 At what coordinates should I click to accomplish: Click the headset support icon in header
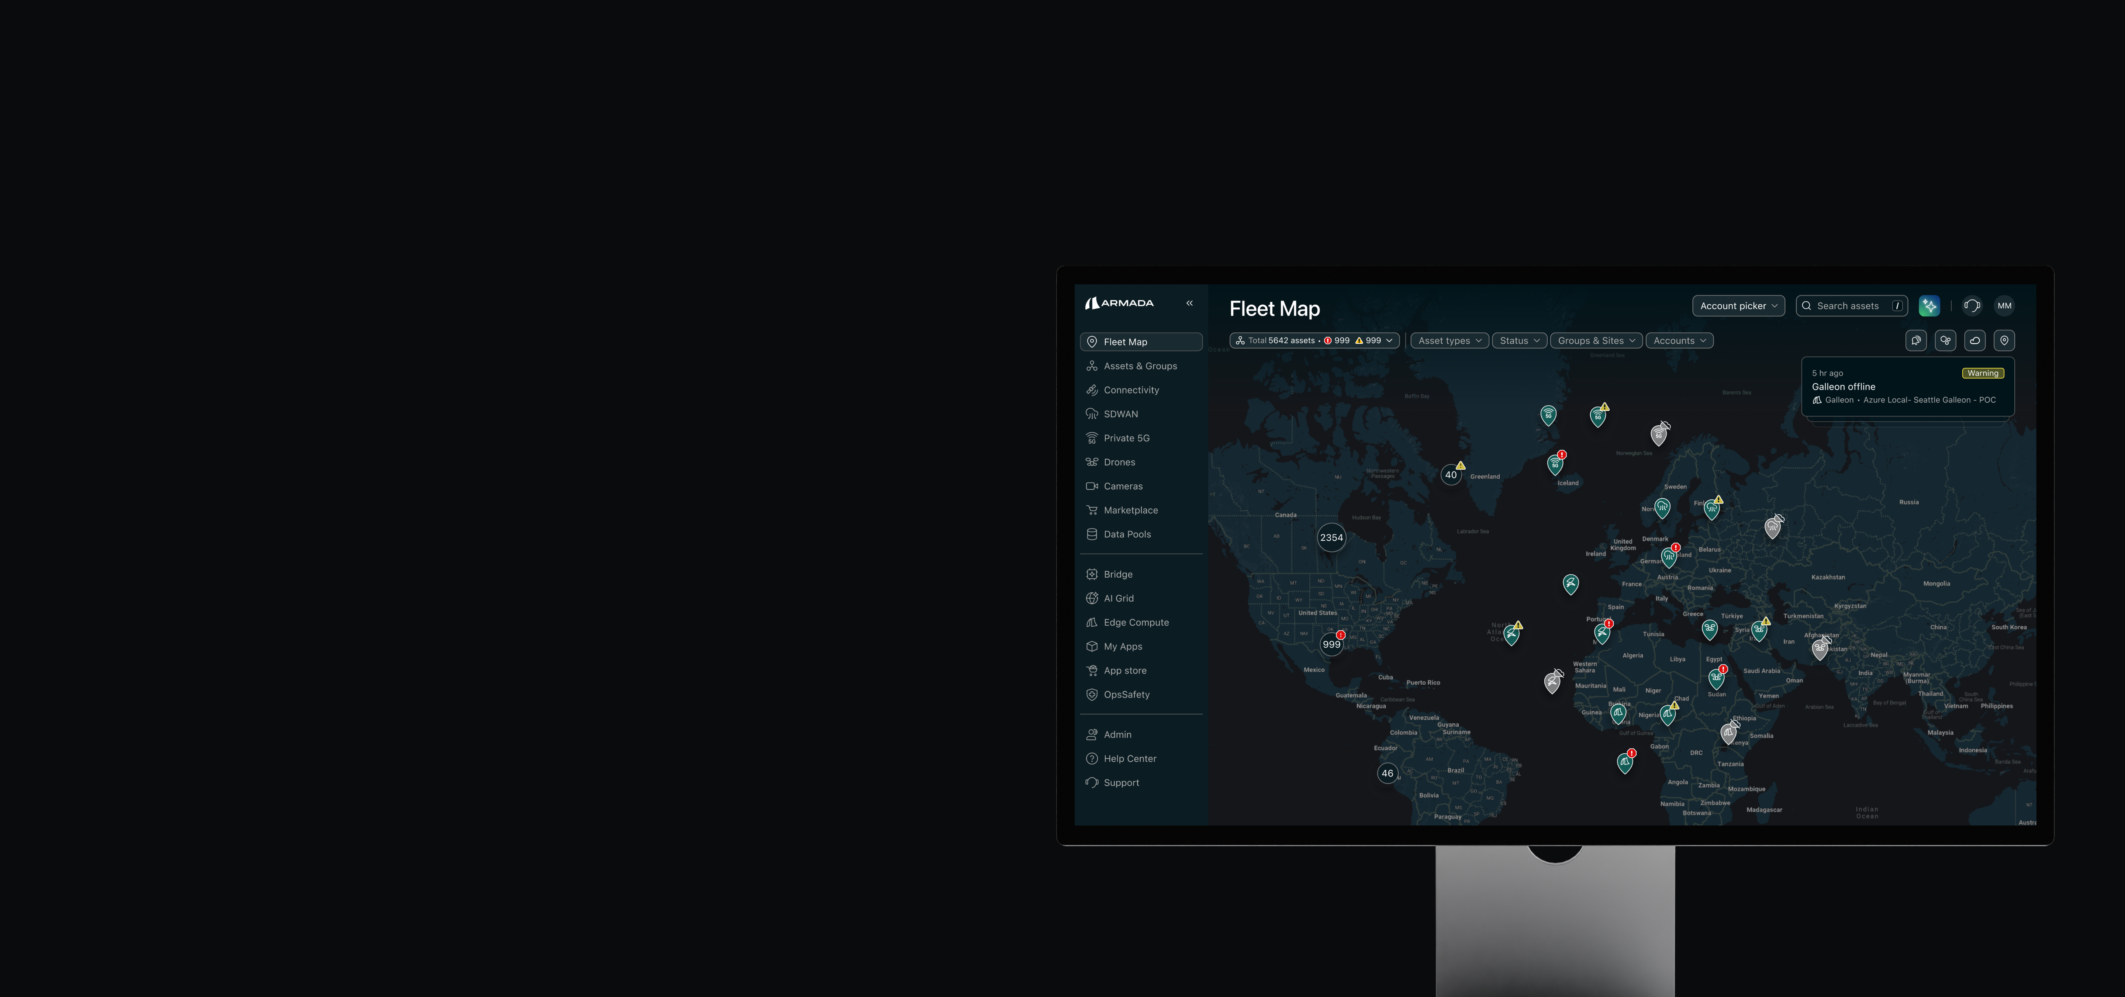1972,306
